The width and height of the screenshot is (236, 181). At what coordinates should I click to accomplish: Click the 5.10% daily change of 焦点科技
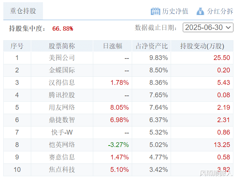coord(120,170)
